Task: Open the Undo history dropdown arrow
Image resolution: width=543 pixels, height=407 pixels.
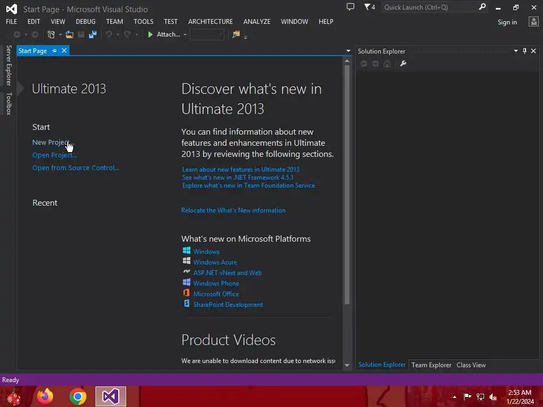Action: (x=118, y=34)
